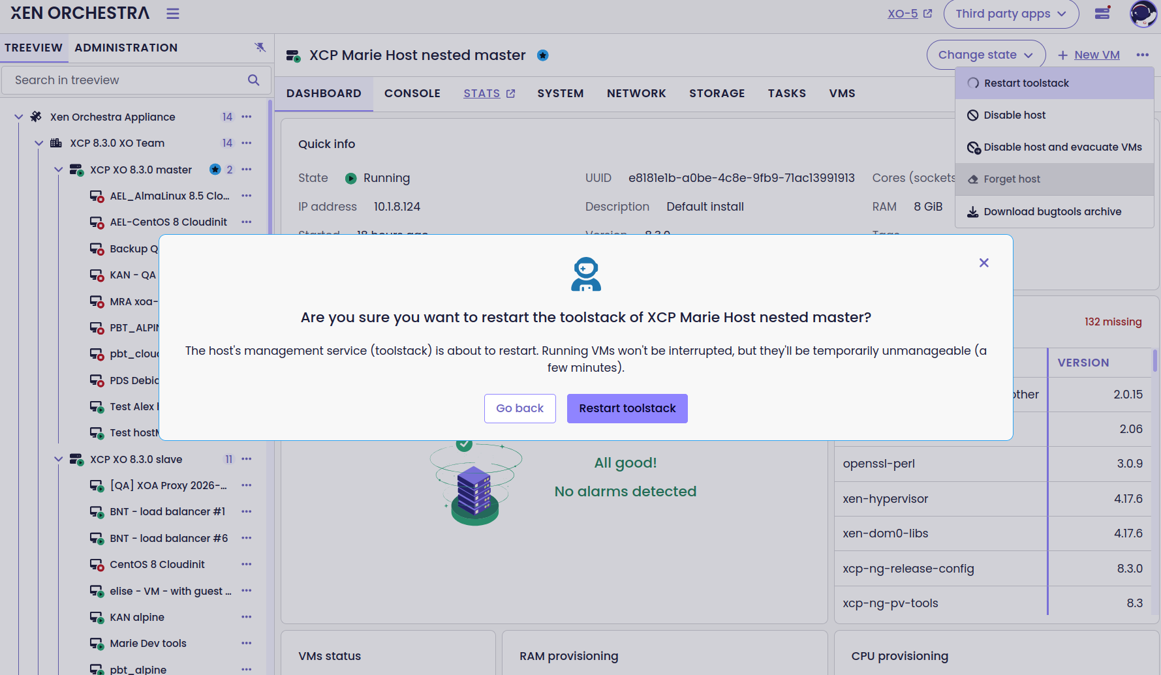This screenshot has height=675, width=1161.
Task: Collapse Xen Orchestra Appliance tree node
Action: click(19, 117)
